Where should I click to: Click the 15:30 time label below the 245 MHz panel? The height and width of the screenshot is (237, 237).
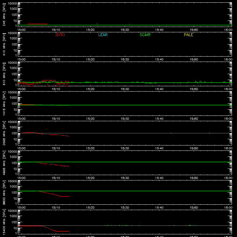click(125, 30)
